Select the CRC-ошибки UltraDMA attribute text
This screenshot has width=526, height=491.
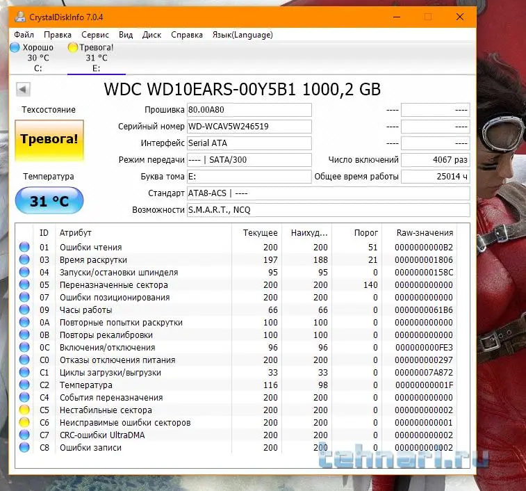[x=102, y=435]
